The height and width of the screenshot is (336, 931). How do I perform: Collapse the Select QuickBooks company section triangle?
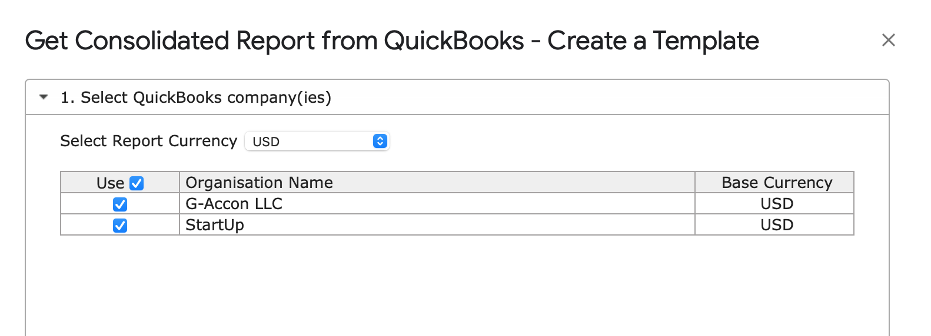click(x=44, y=97)
